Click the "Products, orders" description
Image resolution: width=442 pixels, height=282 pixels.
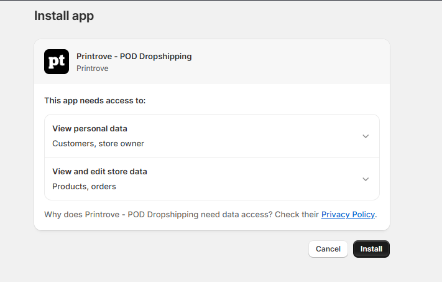point(84,186)
